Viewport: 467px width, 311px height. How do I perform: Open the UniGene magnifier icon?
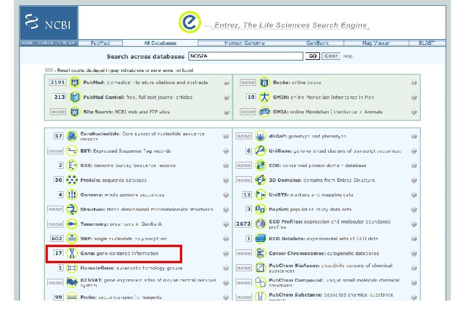(260, 150)
